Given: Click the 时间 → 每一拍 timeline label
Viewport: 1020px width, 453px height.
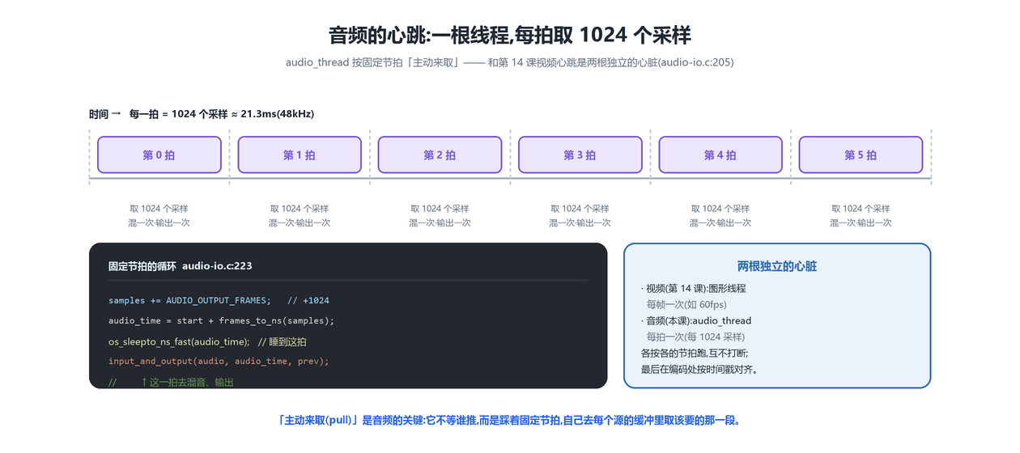Looking at the screenshot, I should click(202, 114).
